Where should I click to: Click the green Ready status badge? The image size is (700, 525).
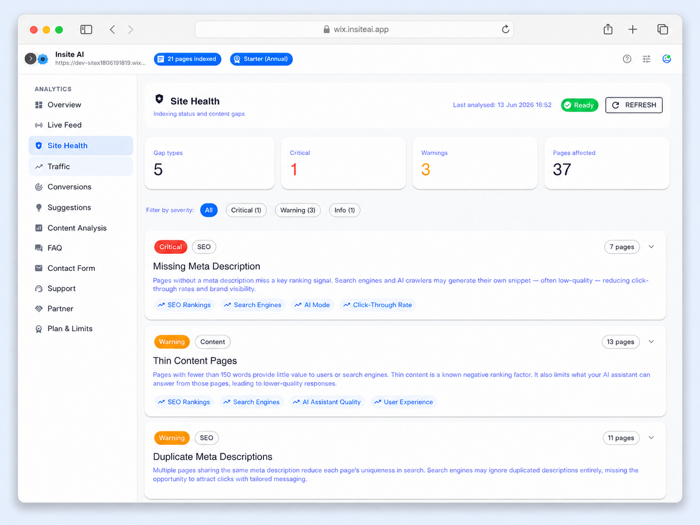(x=580, y=105)
